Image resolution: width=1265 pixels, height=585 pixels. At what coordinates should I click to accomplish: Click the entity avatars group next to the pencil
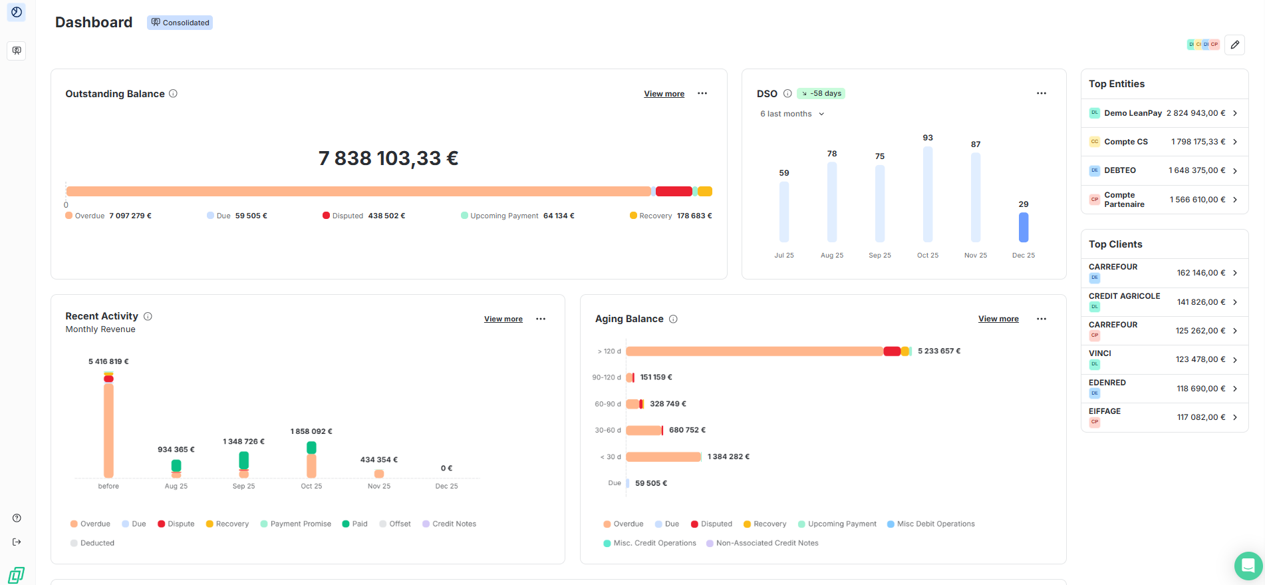pyautogui.click(x=1203, y=45)
